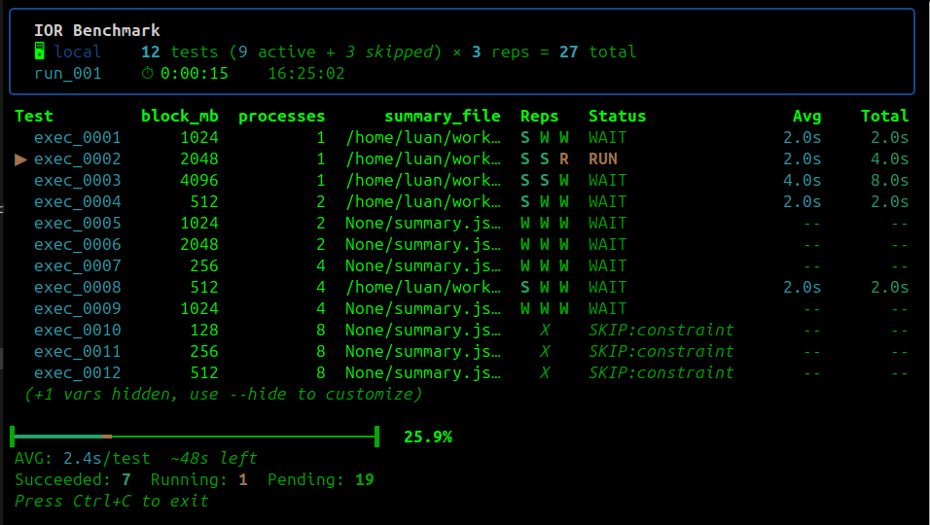
Task: Click the Total column header
Action: [x=884, y=116]
